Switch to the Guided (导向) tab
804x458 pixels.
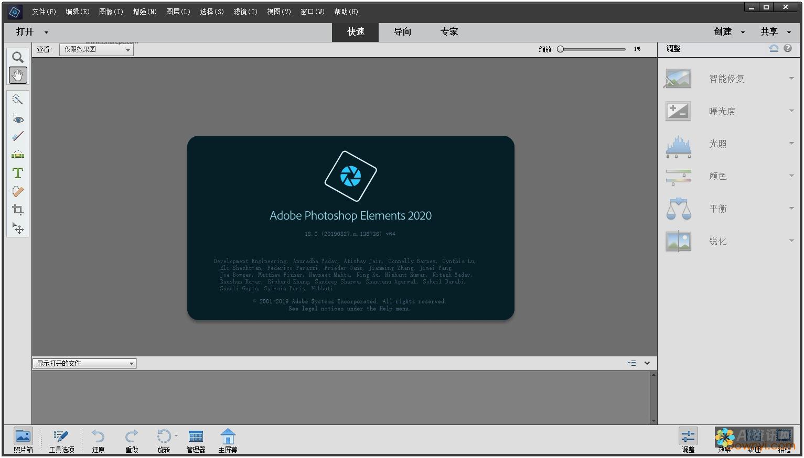[402, 32]
